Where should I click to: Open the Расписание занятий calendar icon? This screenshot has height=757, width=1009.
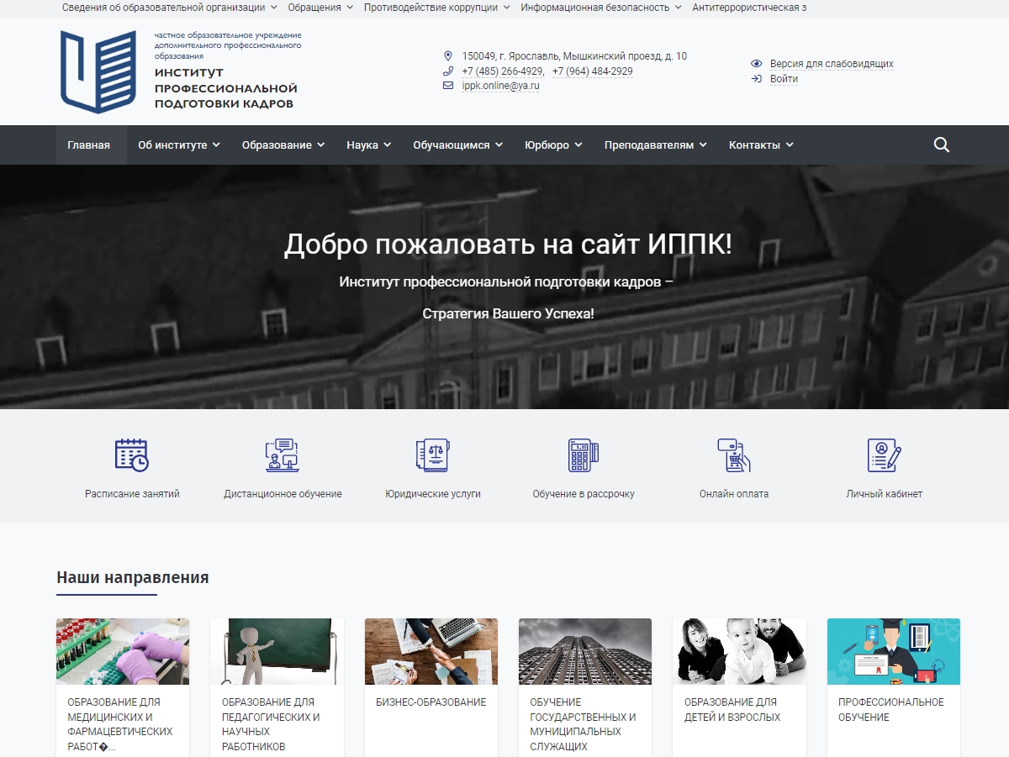coord(132,455)
